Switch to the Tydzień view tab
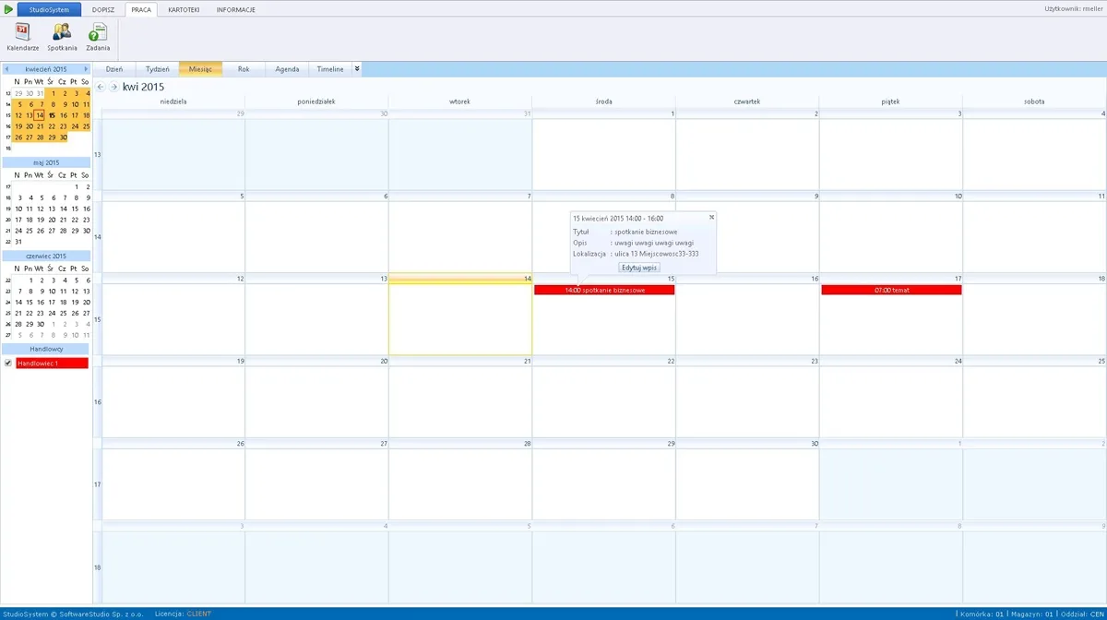 click(x=158, y=69)
